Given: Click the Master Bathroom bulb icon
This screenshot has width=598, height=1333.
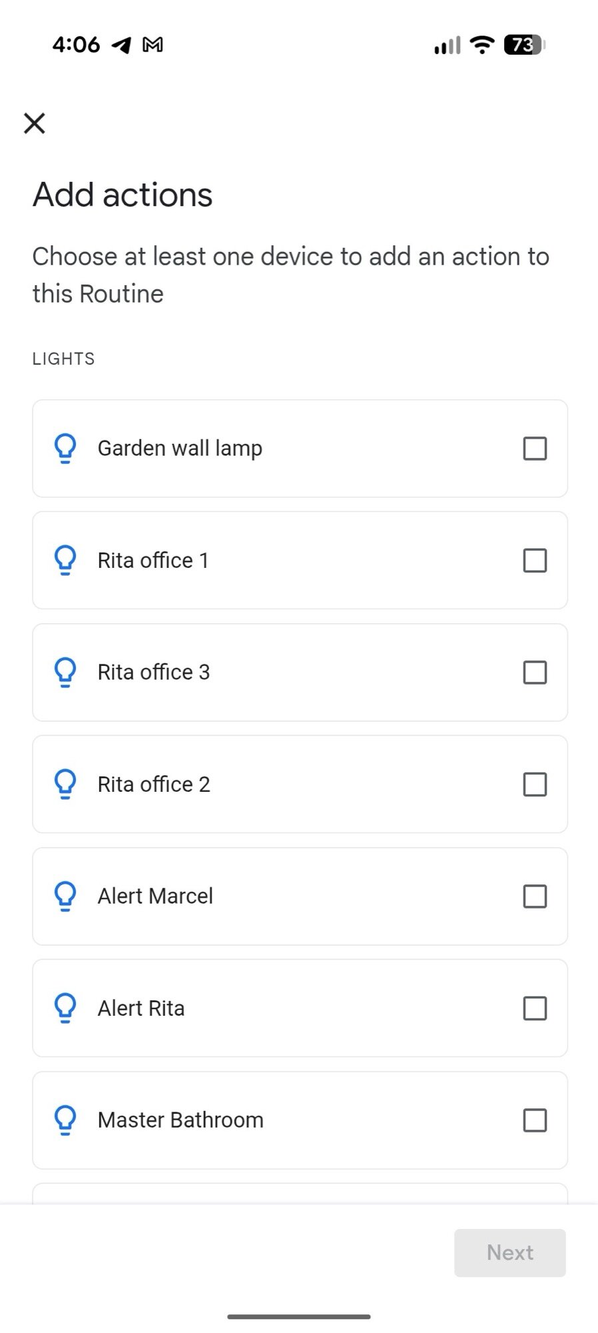Looking at the screenshot, I should [x=65, y=1120].
